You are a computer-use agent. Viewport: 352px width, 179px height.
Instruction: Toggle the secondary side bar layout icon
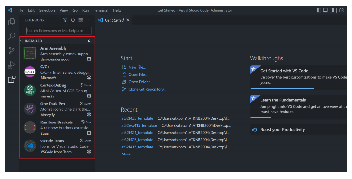coord(332,10)
